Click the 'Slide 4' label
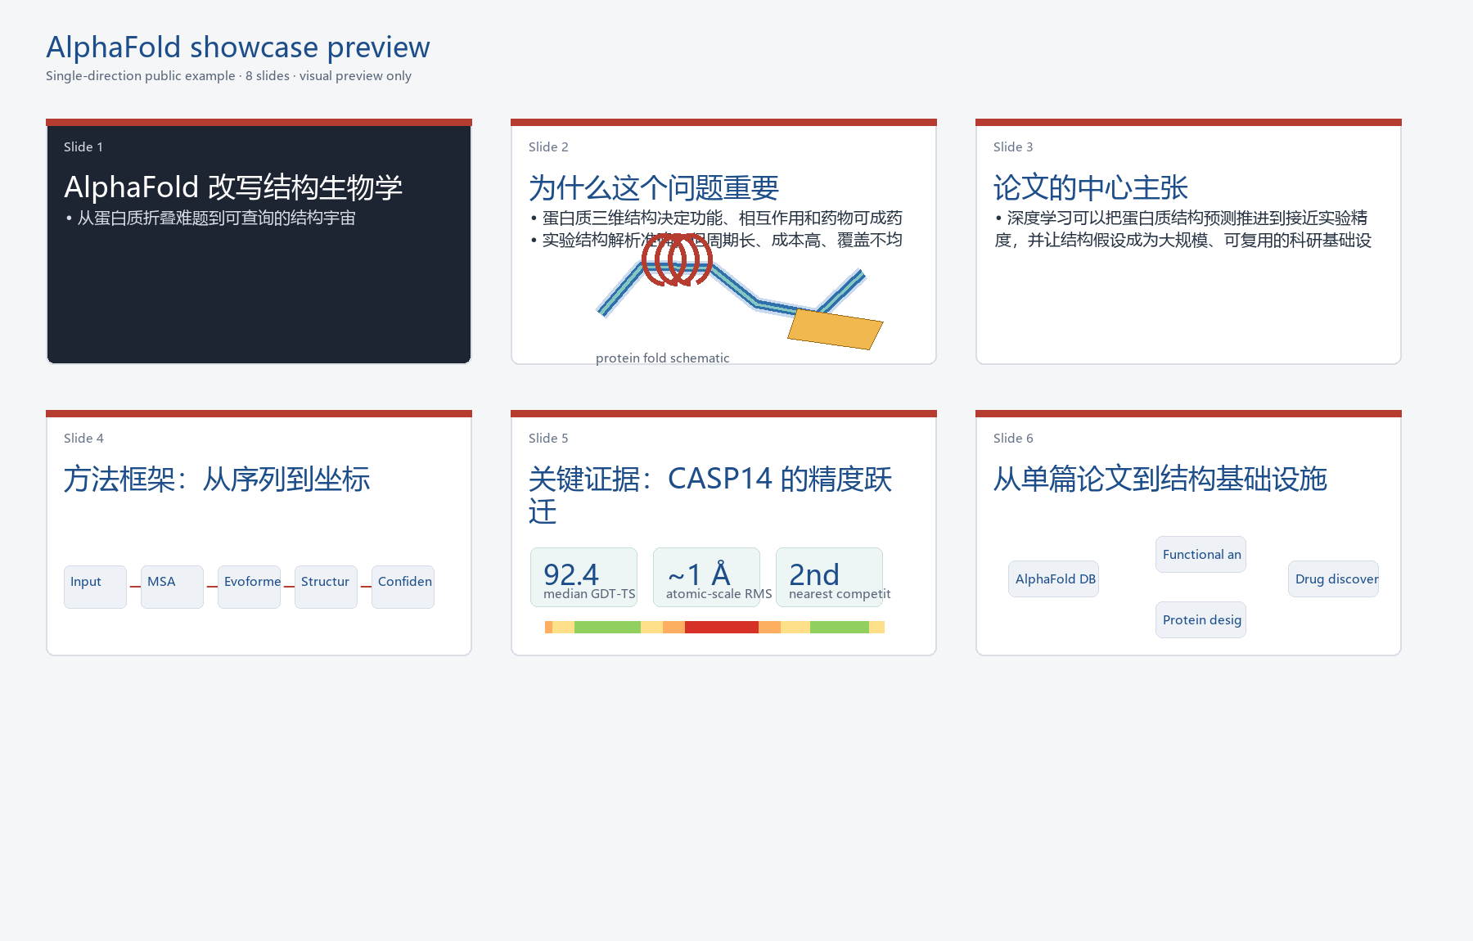Image resolution: width=1473 pixels, height=941 pixels. click(x=83, y=439)
